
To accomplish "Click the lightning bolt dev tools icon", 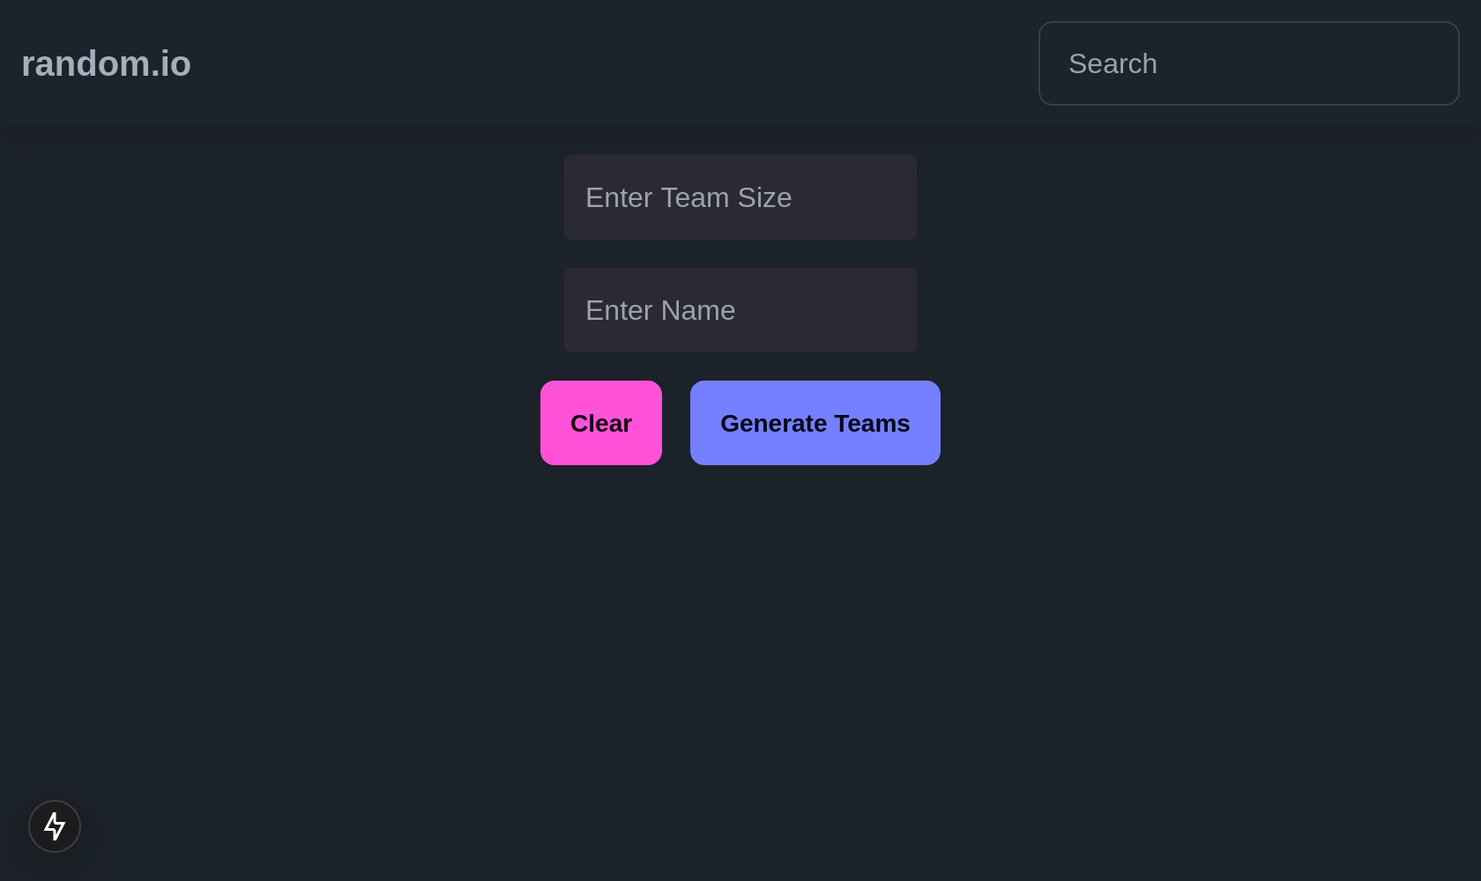I will tap(55, 826).
